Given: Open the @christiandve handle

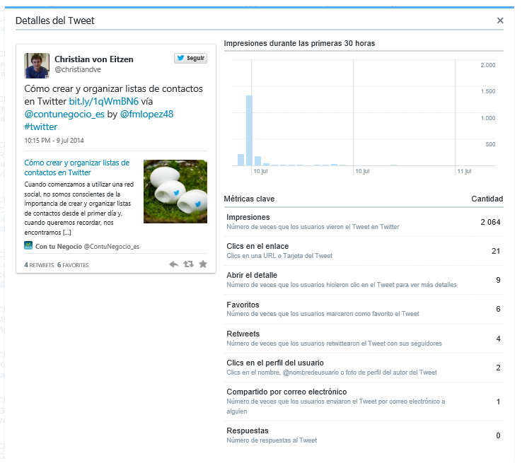Looking at the screenshot, I should (78, 69).
